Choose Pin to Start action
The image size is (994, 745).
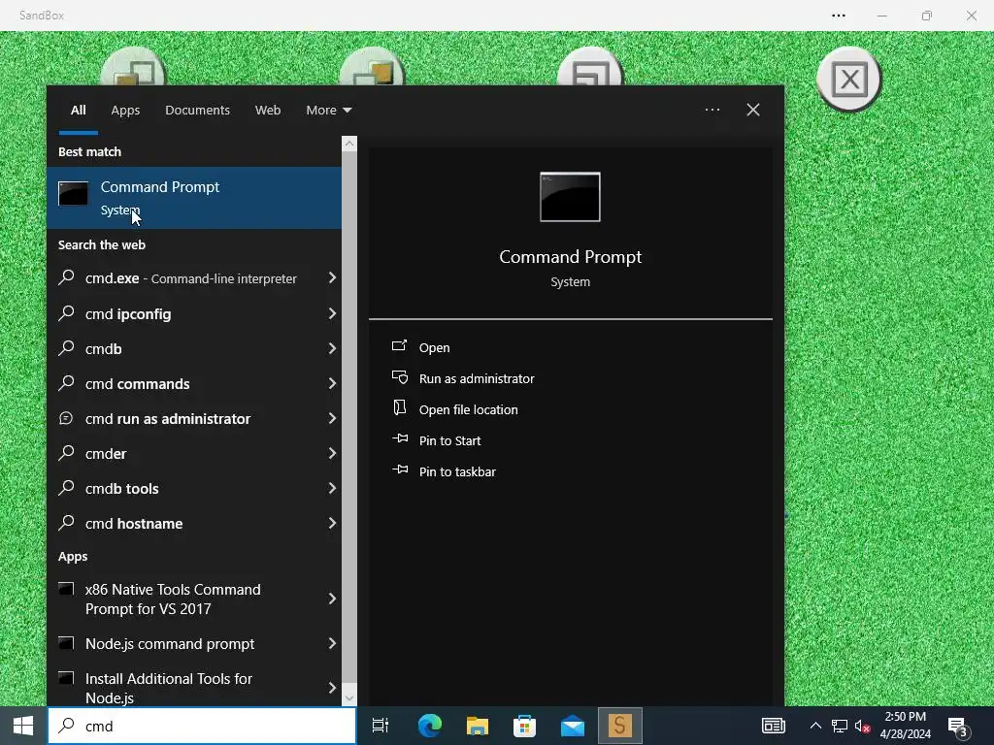[449, 441]
